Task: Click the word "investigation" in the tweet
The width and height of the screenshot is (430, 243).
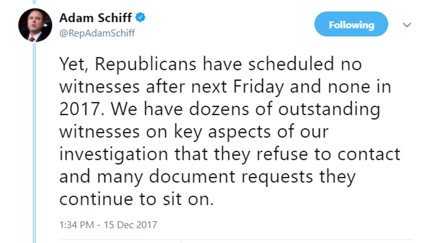Action: (114, 155)
